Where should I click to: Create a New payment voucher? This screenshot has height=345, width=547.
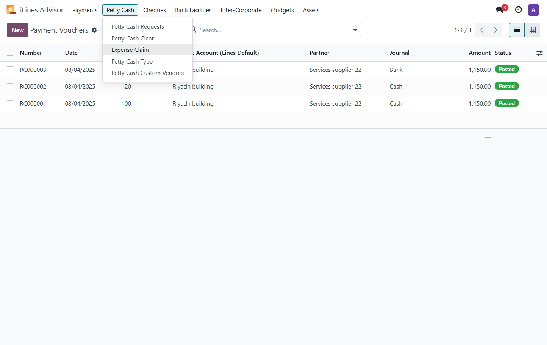(17, 30)
